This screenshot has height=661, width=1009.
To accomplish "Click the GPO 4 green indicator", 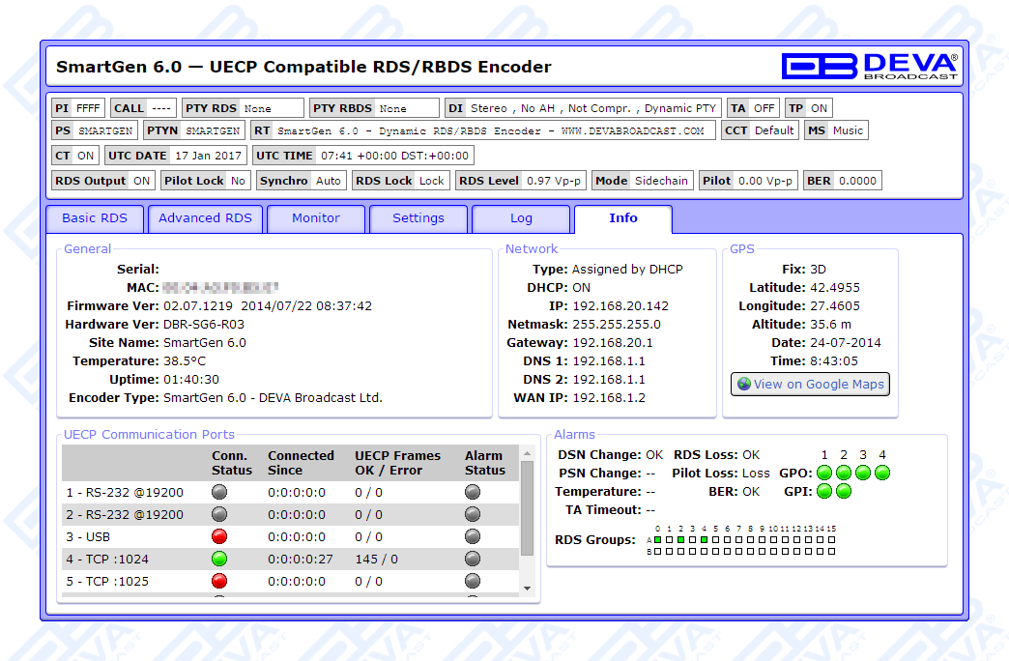I will (882, 473).
